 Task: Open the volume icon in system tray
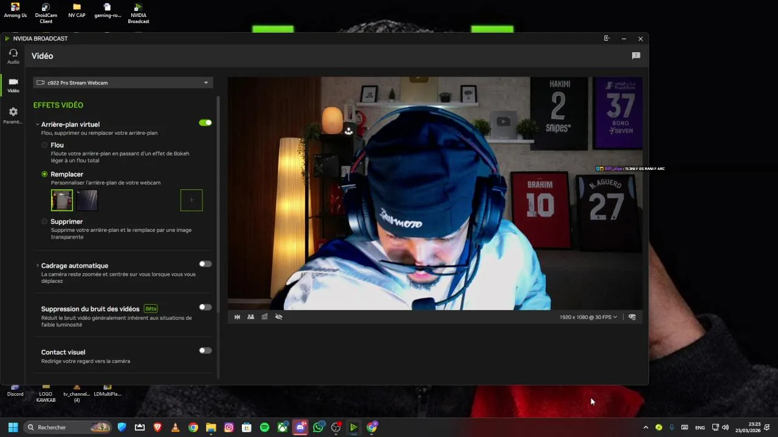coord(725,427)
